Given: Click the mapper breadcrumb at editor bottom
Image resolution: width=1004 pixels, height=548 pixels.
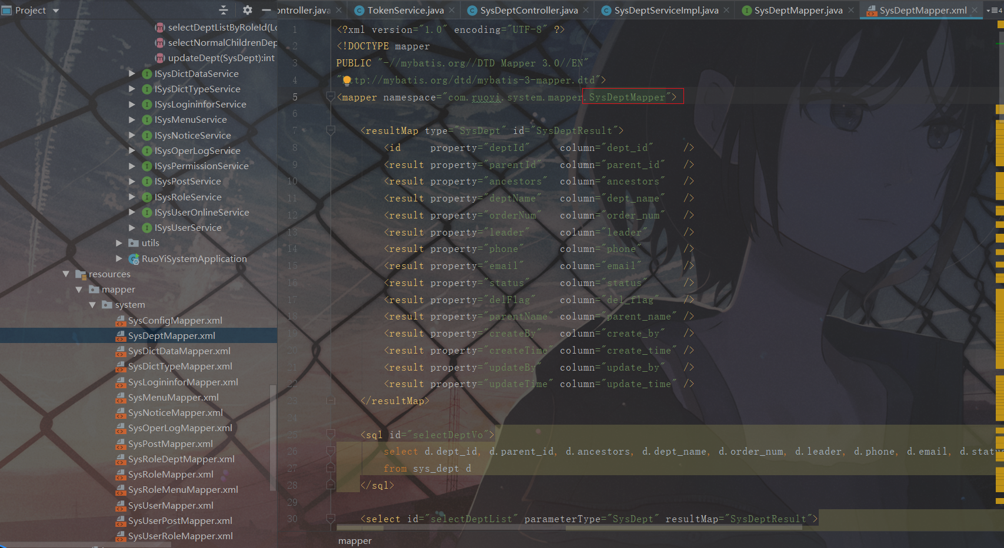Looking at the screenshot, I should pyautogui.click(x=355, y=540).
